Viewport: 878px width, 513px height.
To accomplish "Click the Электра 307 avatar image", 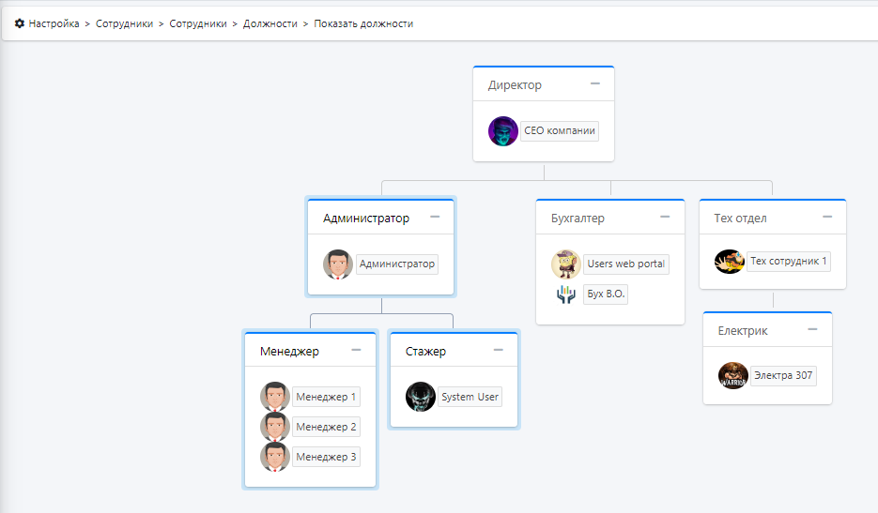I will pyautogui.click(x=733, y=376).
